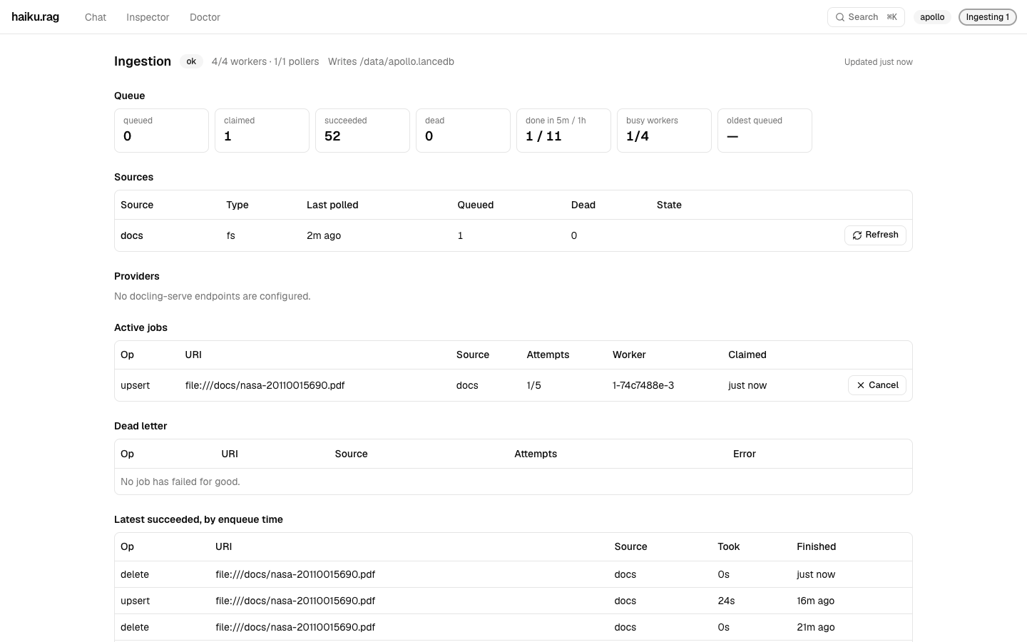Click '4/4 workers · 1/1 pollers' text

265,61
